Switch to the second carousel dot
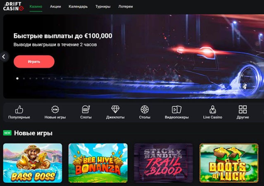This screenshot has width=264, height=186. pyautogui.click(x=24, y=79)
